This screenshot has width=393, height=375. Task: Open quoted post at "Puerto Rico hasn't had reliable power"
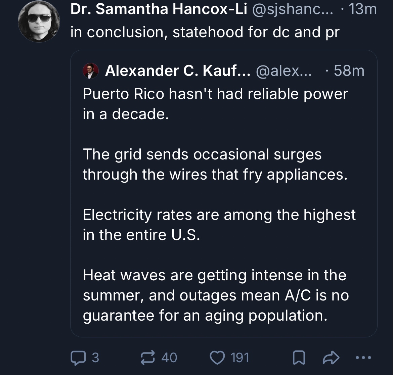(x=215, y=94)
